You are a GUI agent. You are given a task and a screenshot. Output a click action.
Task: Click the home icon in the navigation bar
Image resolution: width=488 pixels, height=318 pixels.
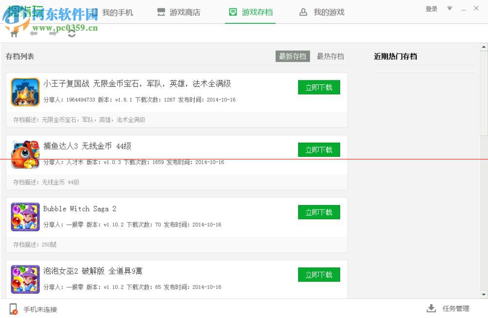pyautogui.click(x=14, y=34)
